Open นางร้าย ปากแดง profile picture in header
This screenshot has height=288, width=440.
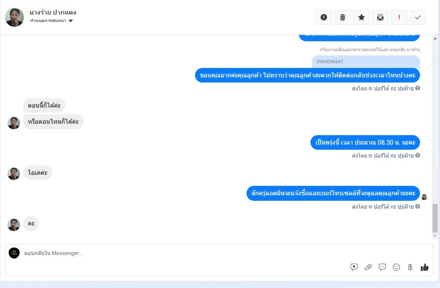click(15, 17)
